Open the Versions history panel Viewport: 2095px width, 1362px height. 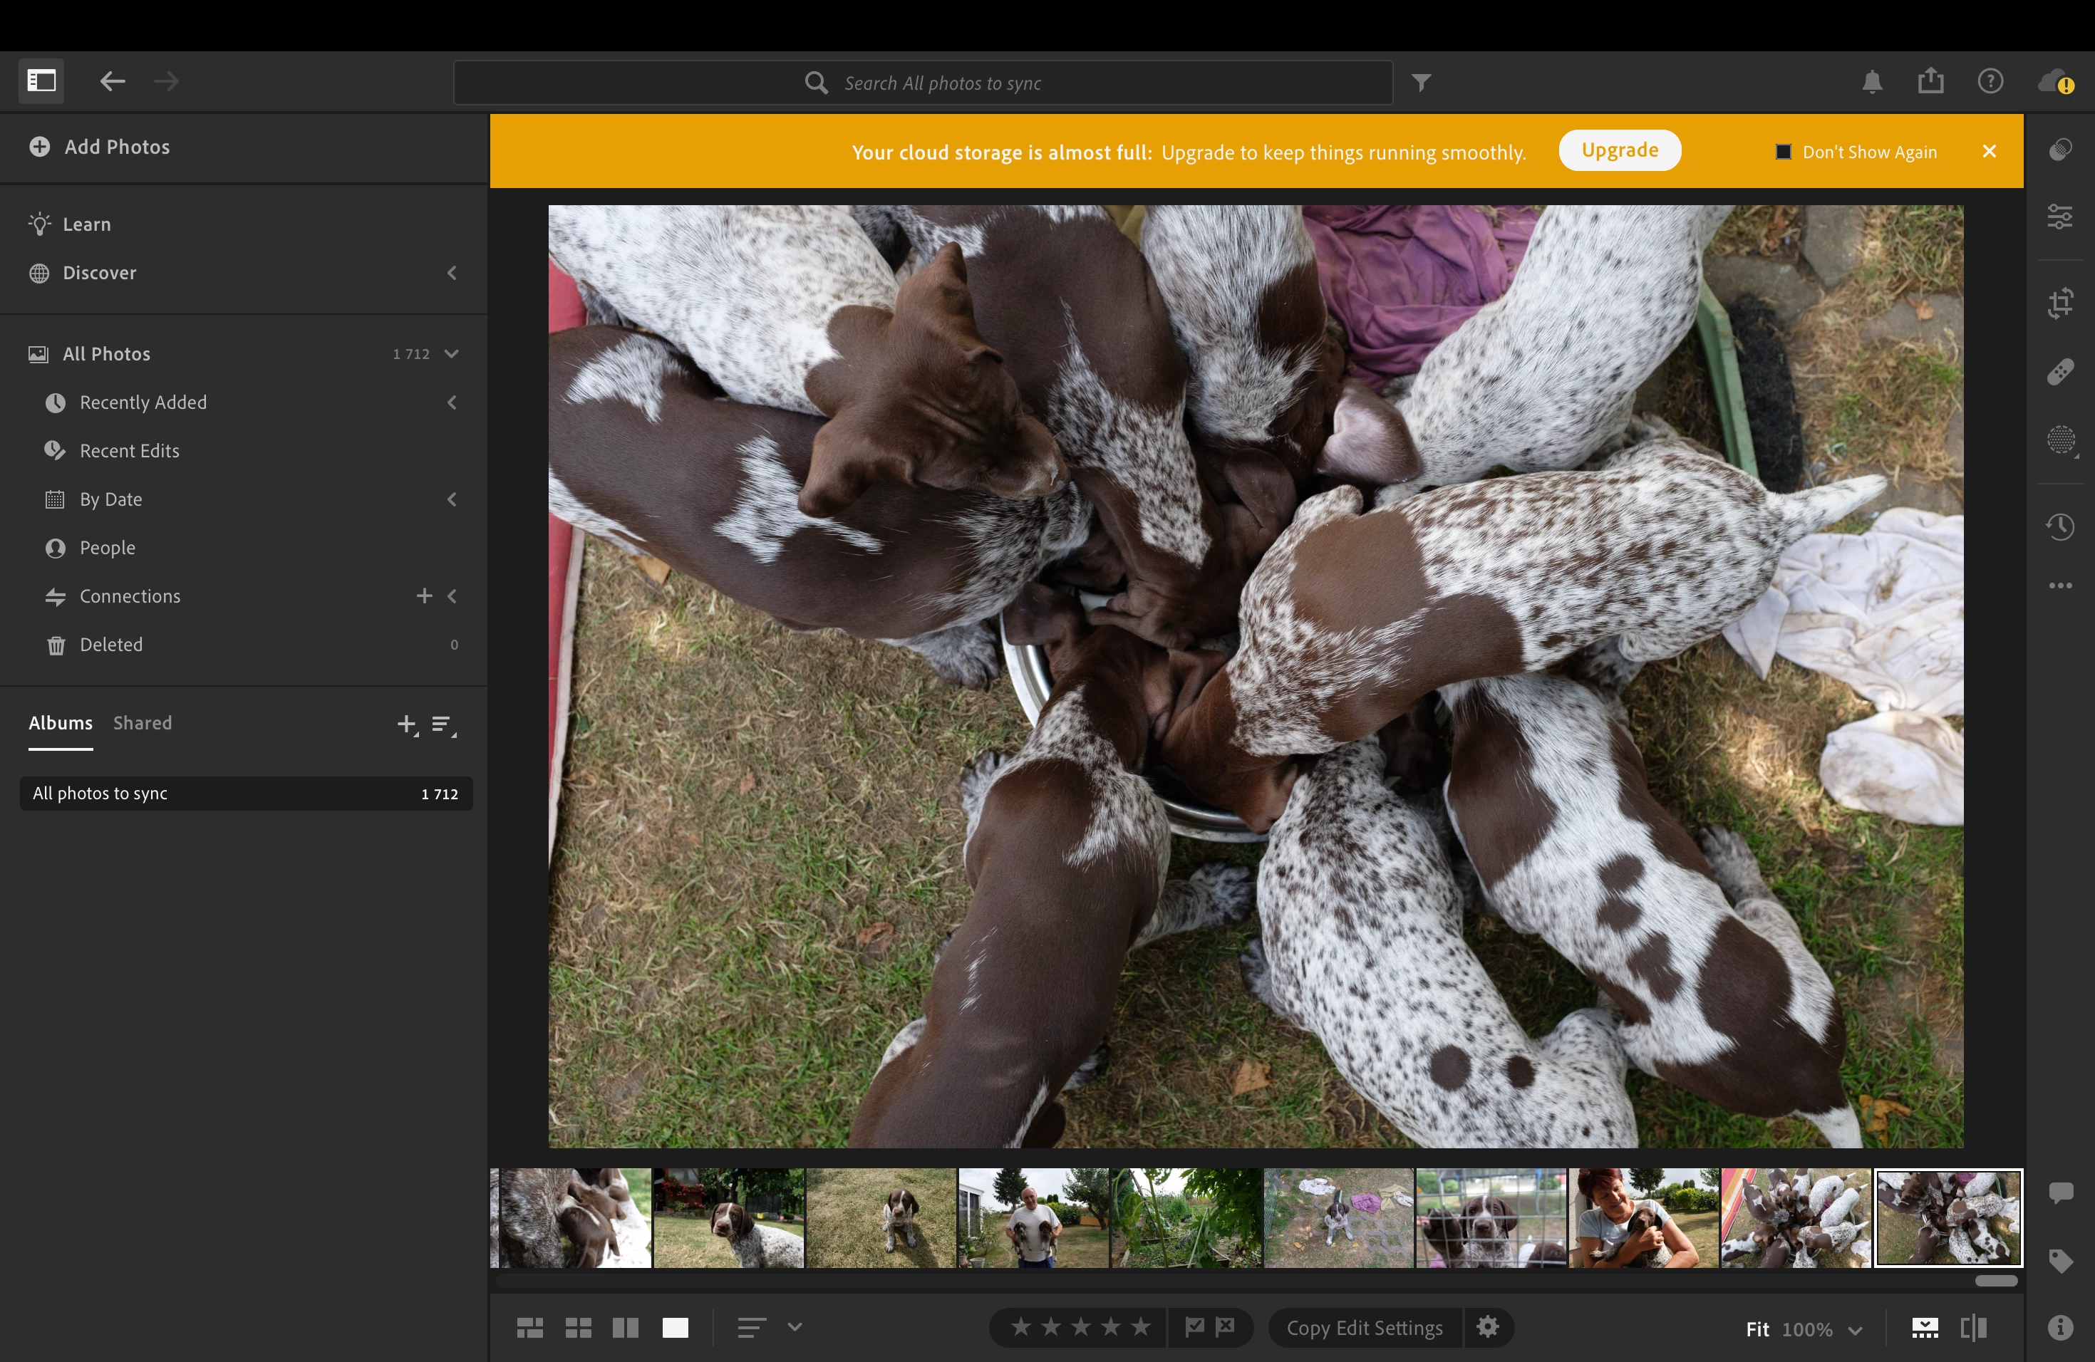click(x=2060, y=527)
